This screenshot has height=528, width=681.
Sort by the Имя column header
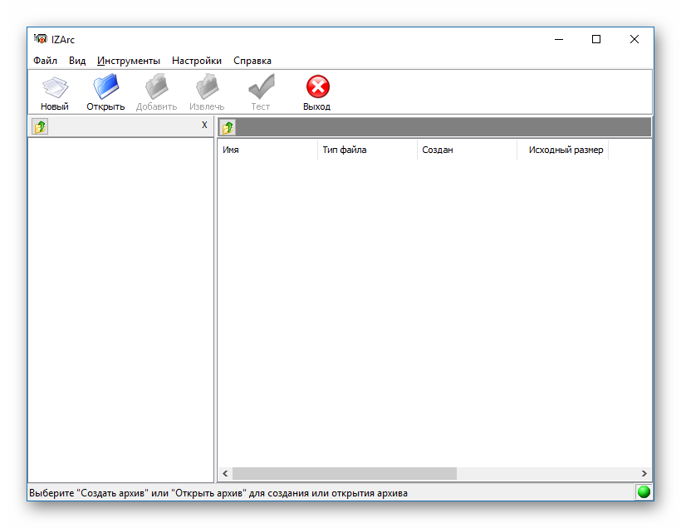(x=267, y=150)
